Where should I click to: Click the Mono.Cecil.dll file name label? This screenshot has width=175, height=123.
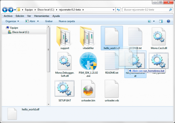coord(159,48)
